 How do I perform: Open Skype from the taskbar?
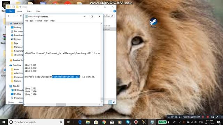click(128, 122)
